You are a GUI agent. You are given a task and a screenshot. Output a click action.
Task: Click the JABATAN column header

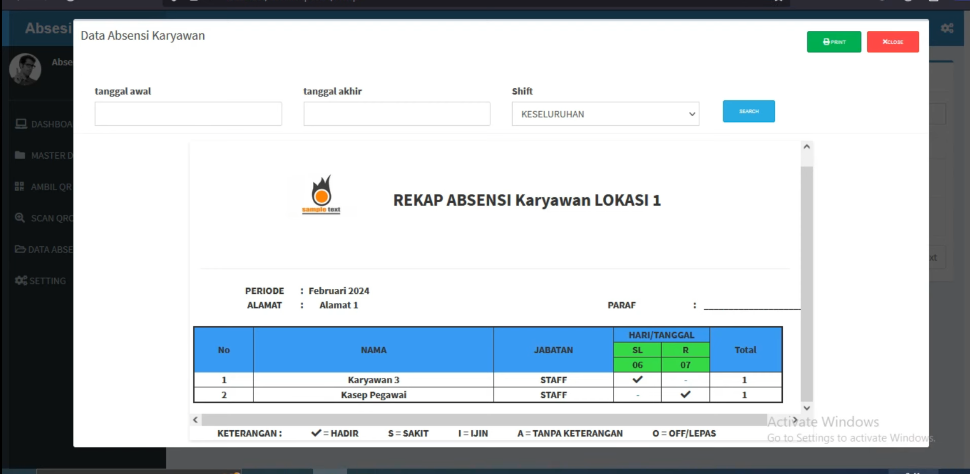553,350
